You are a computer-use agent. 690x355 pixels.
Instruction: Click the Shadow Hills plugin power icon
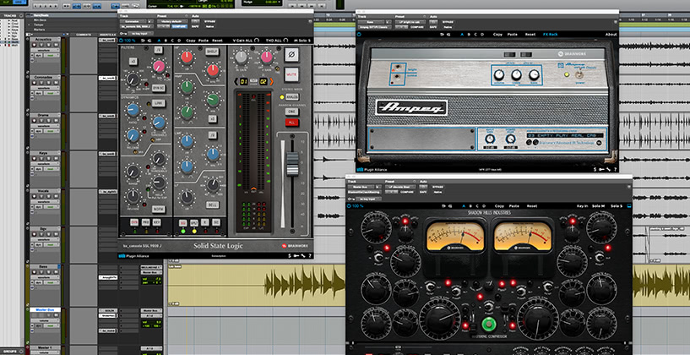(350, 205)
